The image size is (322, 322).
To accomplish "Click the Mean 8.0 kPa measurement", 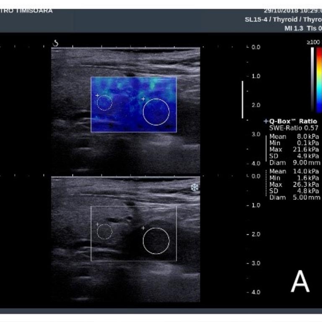I will pos(294,137).
